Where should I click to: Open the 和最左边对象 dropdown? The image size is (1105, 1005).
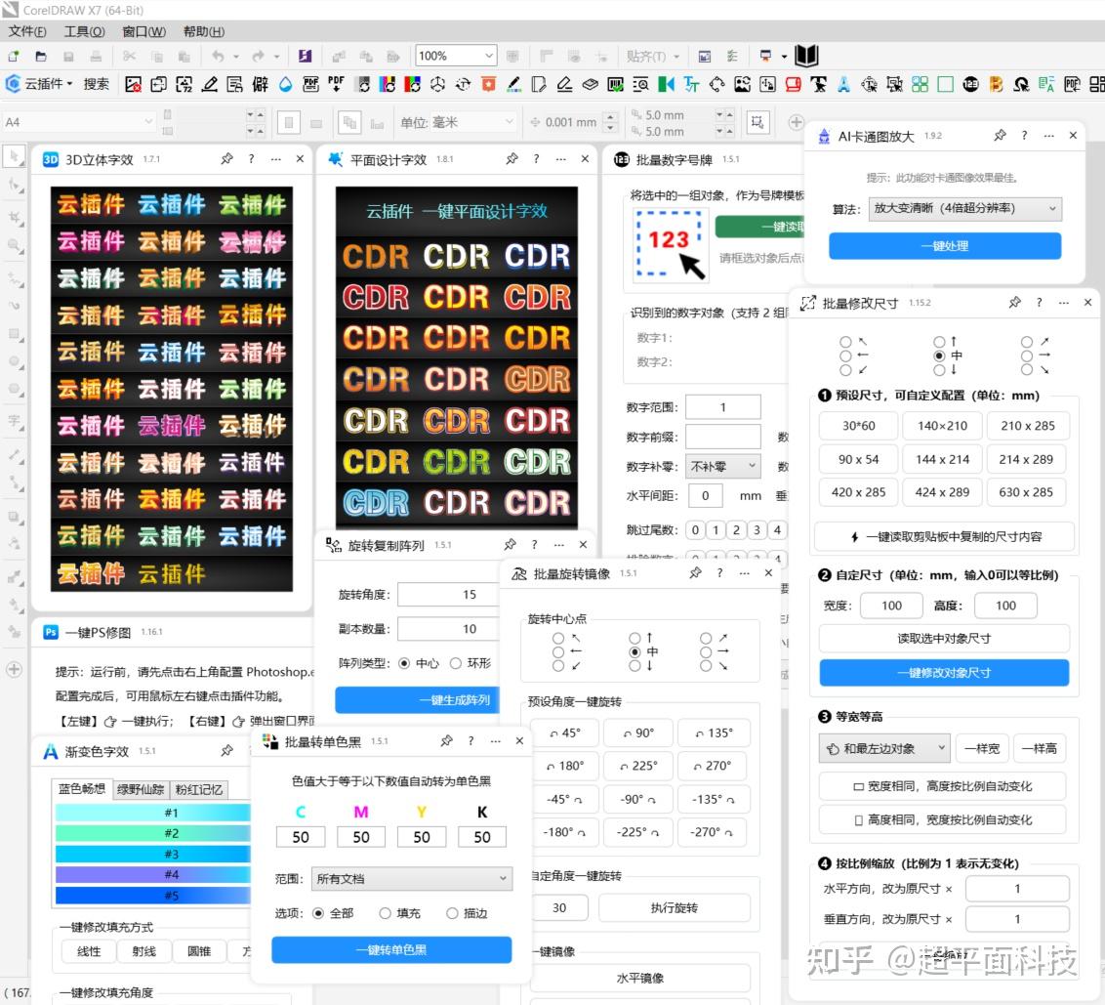(883, 748)
